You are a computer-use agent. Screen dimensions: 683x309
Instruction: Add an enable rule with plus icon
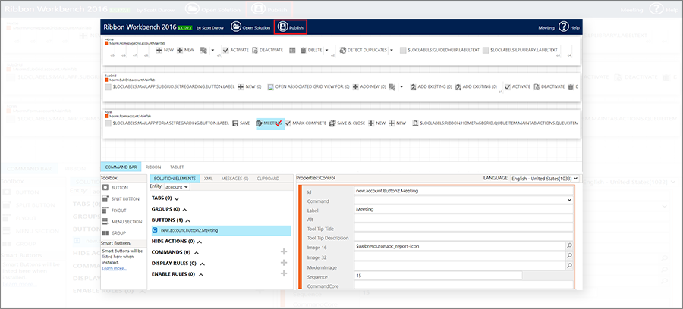[284, 273]
